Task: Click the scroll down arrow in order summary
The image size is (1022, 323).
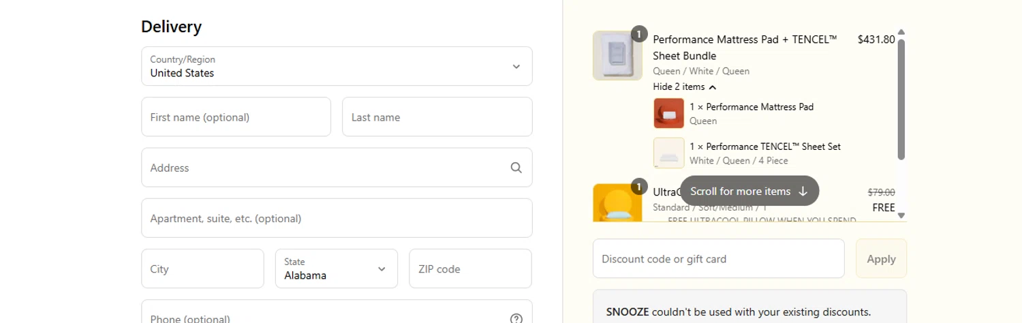Action: [901, 215]
